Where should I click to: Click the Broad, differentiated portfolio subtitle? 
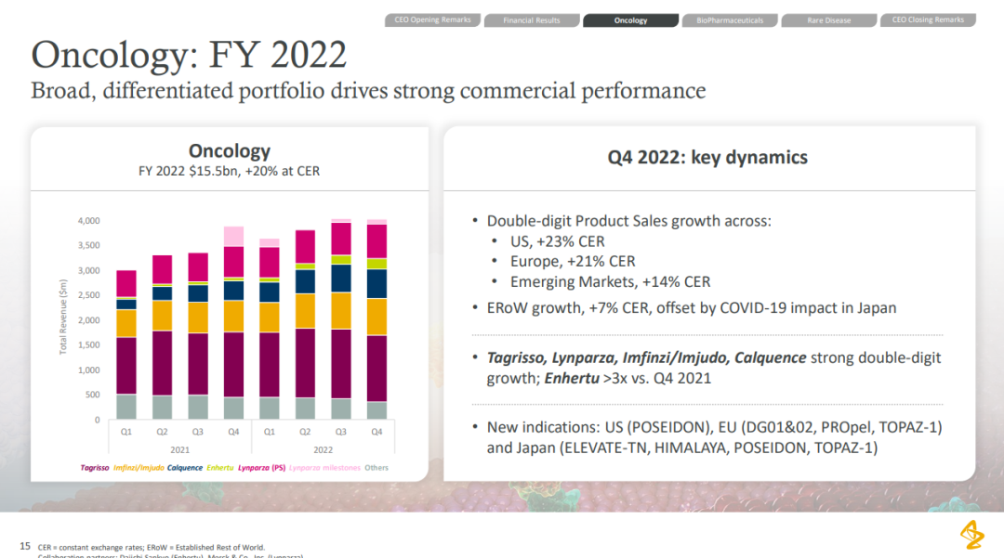coord(368,91)
